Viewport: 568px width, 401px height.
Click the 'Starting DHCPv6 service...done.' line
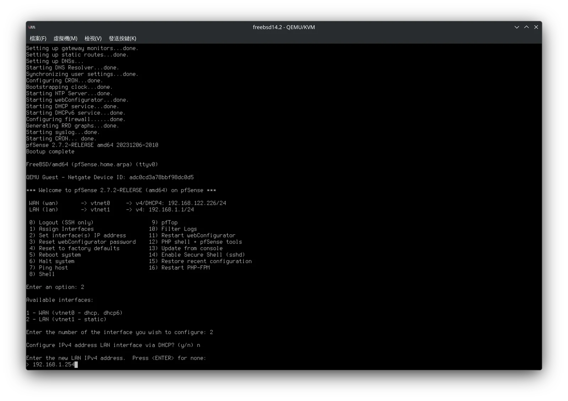click(76, 113)
